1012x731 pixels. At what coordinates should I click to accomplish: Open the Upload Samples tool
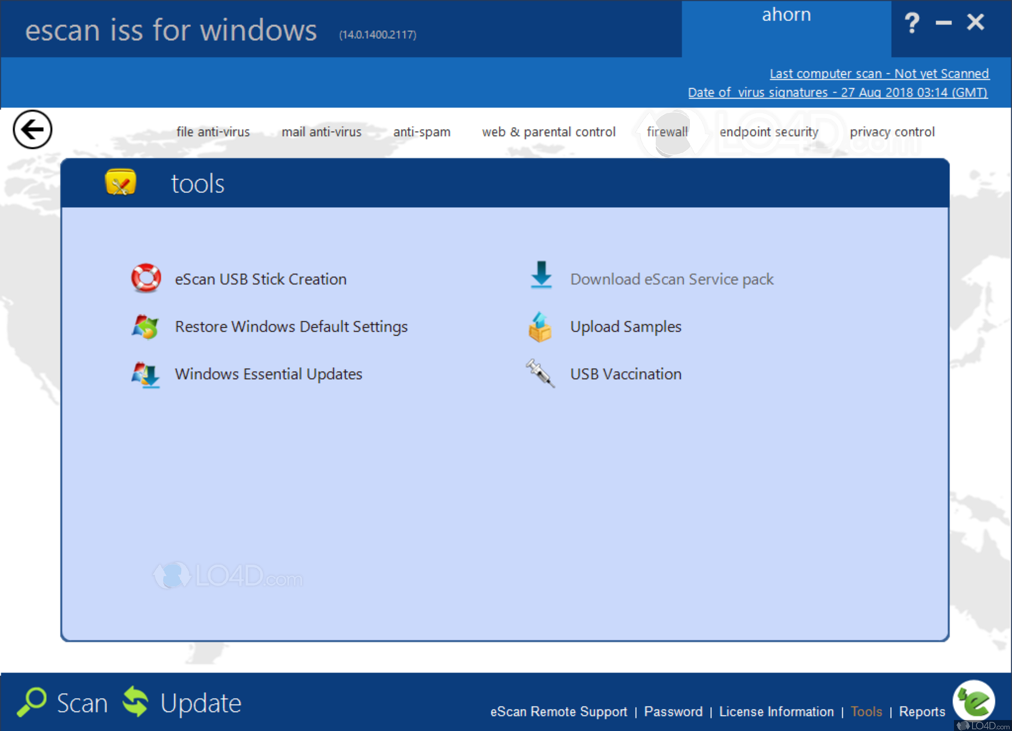click(x=626, y=326)
